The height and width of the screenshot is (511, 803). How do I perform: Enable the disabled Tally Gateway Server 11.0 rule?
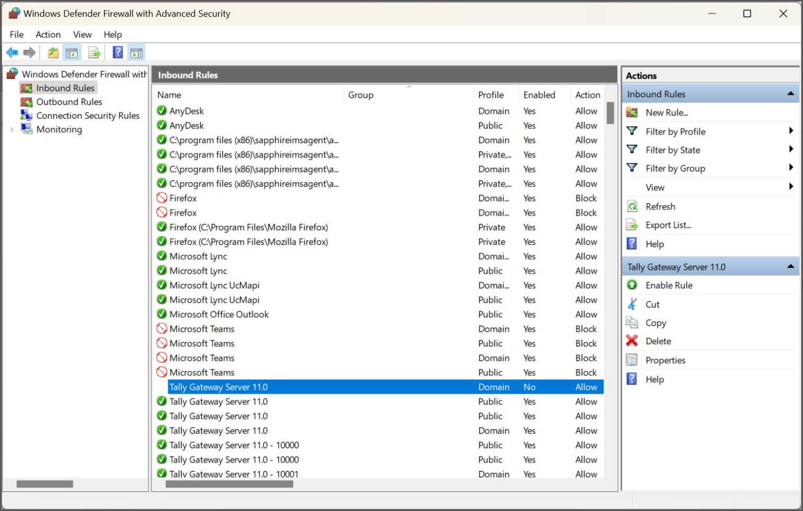coord(669,285)
